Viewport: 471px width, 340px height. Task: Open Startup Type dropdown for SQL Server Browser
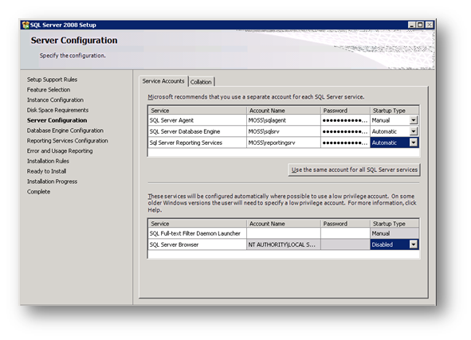414,244
